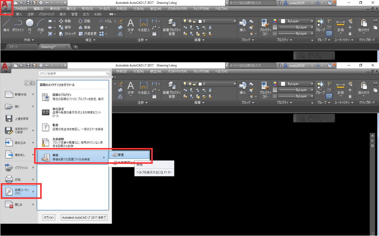Image resolution: width=379 pixels, height=236 pixels.
Task: Click the トリム trim tool in the top ribbon
Action: click(105, 21)
